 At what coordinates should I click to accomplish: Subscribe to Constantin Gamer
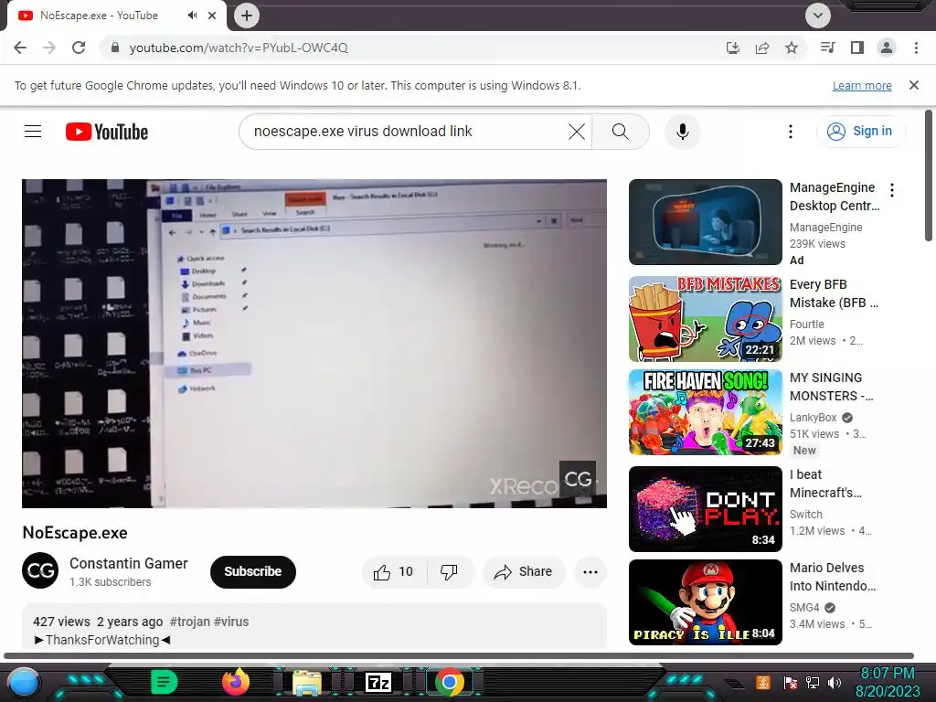(x=253, y=572)
